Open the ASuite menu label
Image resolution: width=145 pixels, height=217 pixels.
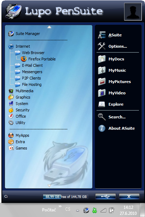[x=115, y=35]
